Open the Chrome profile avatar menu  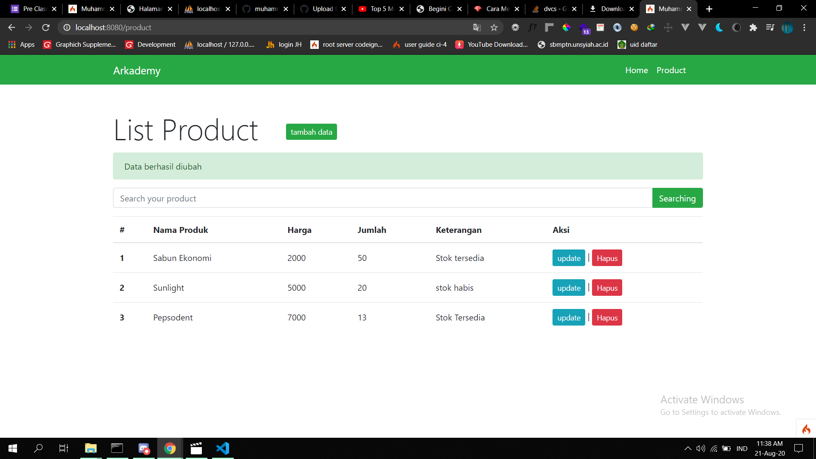pos(787,27)
